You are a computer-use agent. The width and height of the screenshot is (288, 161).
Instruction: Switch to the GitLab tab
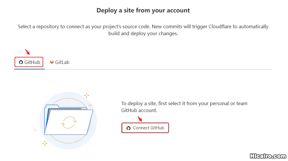[60, 62]
